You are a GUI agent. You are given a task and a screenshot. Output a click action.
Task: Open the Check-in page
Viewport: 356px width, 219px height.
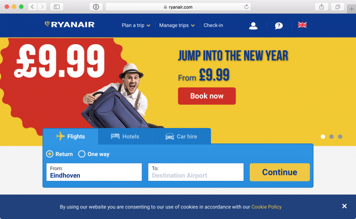(x=213, y=25)
